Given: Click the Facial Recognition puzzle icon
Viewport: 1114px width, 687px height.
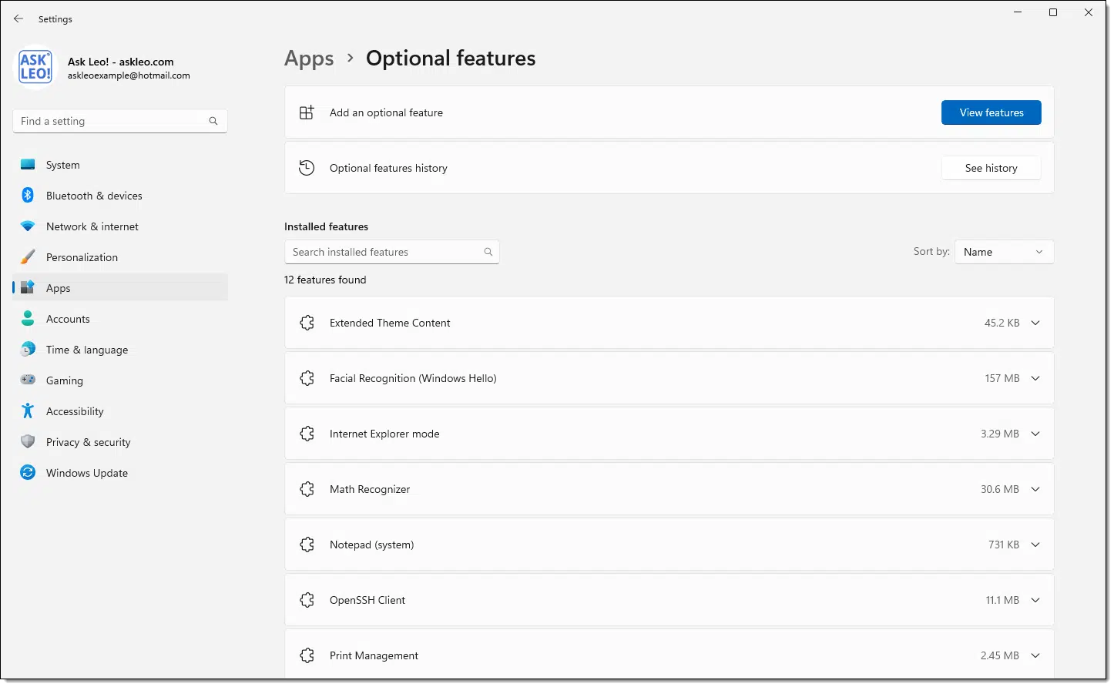Looking at the screenshot, I should pos(307,378).
